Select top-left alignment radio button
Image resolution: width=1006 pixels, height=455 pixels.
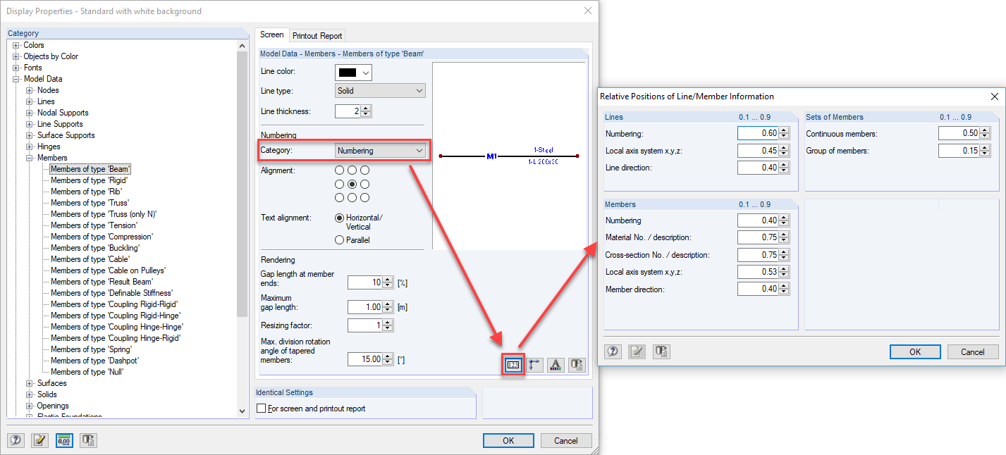pyautogui.click(x=340, y=170)
